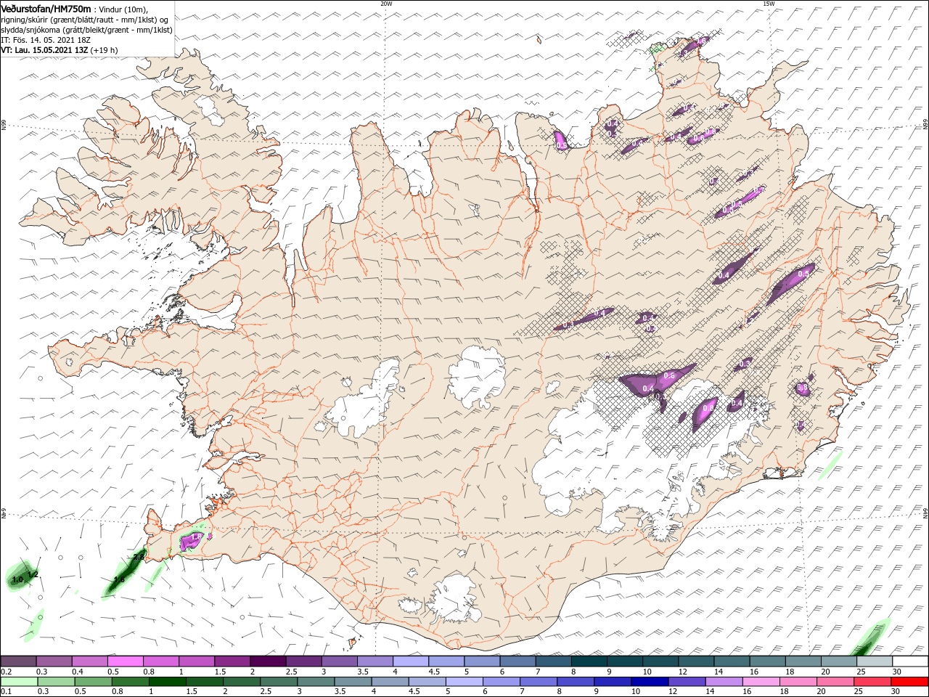929x697 pixels.
Task: Click the pale mint bottom-row swatch between 0.1 and 0.3
Action: 19,682
